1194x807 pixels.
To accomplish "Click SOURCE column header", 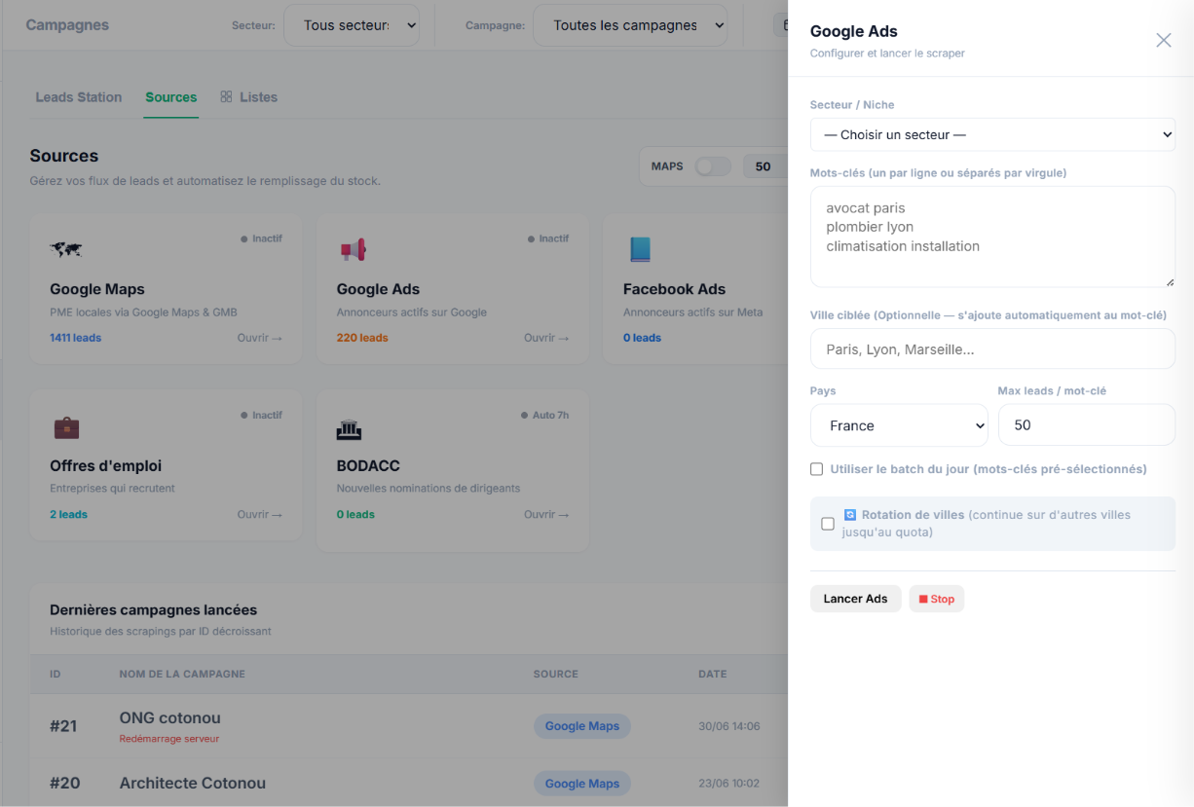I will [x=556, y=674].
